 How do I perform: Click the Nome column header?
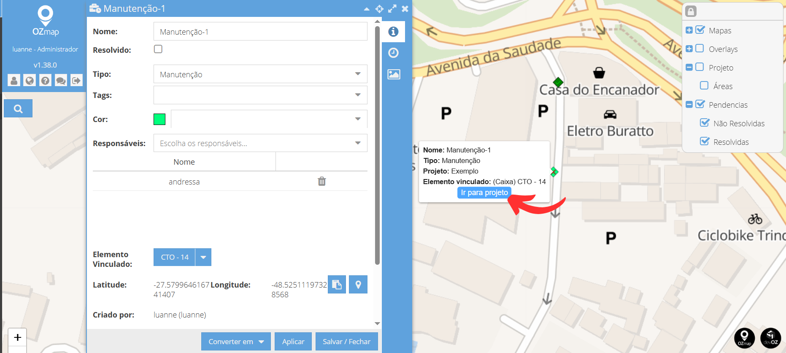[184, 162]
